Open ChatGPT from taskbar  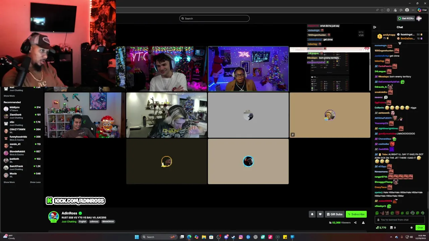tap(255, 237)
